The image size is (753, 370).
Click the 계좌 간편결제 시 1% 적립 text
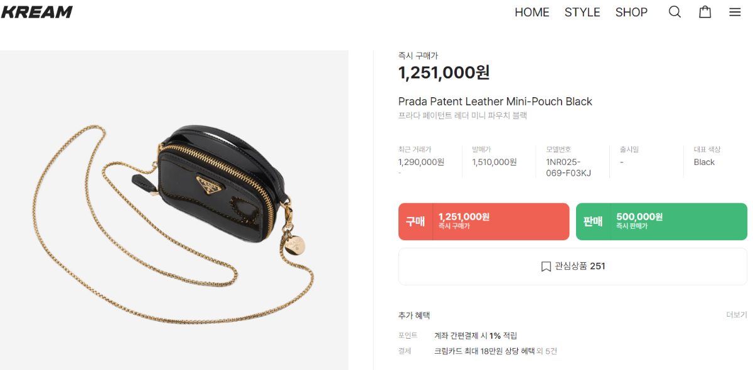pos(476,336)
